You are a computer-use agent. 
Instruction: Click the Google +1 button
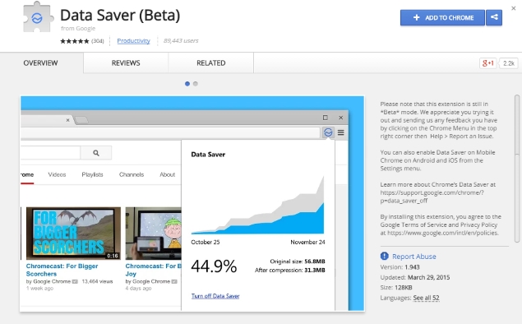click(488, 63)
